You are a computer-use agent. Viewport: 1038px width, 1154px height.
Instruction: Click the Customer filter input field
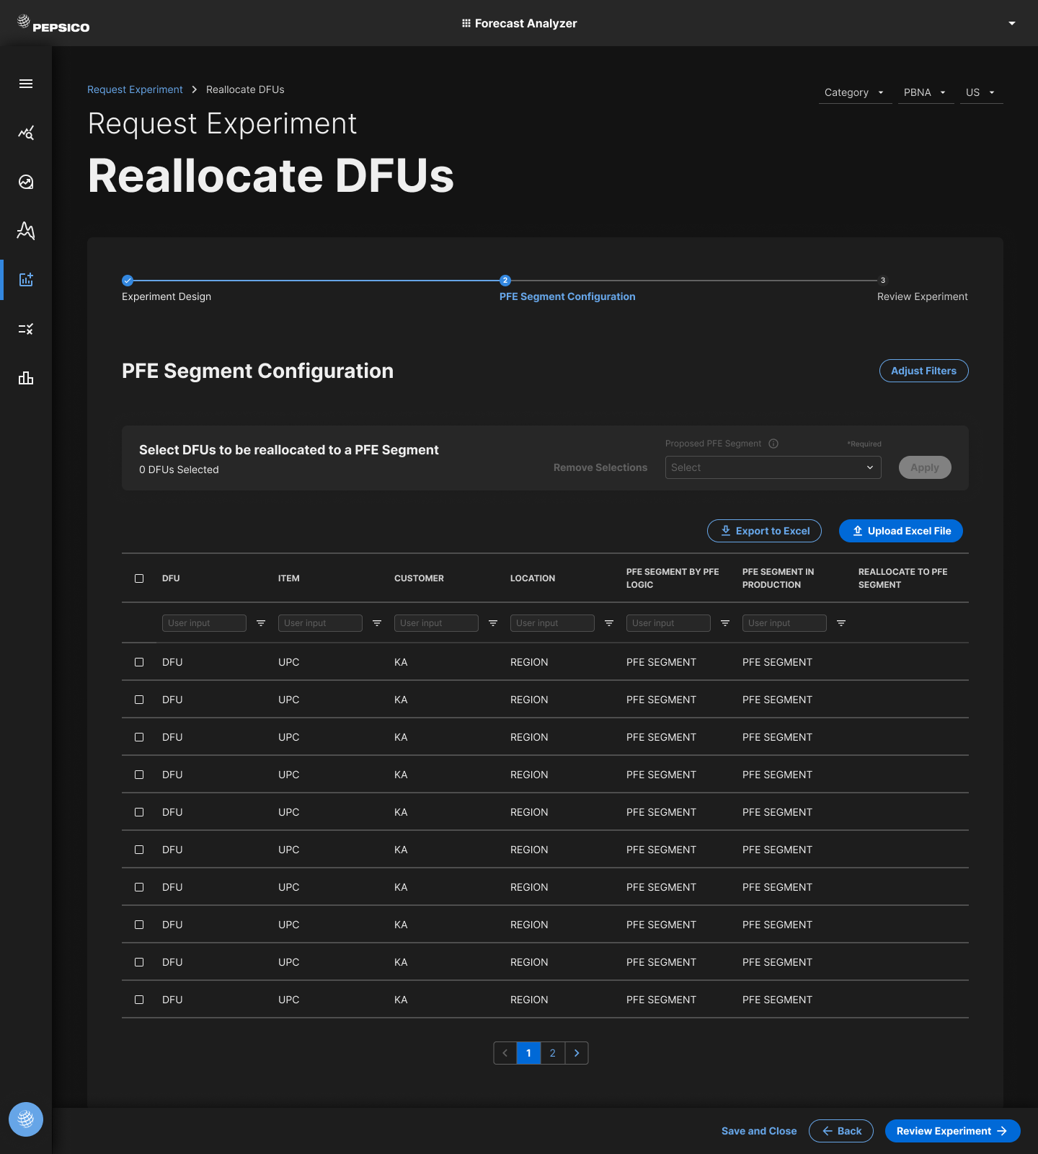[436, 623]
